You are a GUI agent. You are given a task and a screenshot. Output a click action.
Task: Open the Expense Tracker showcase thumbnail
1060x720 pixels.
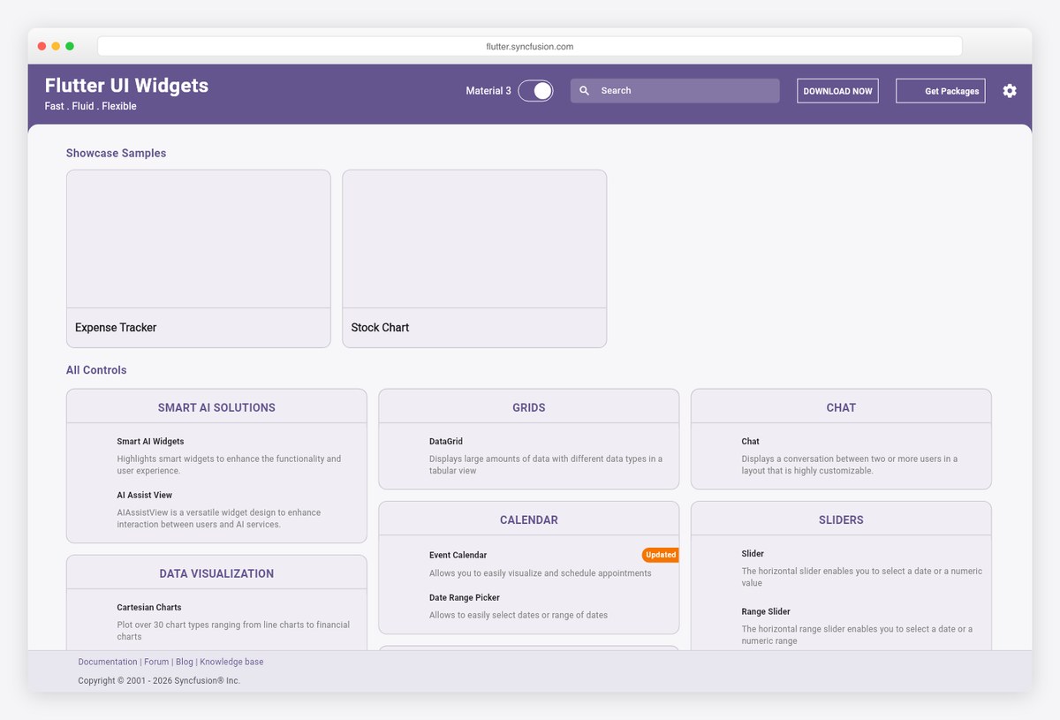coord(199,239)
